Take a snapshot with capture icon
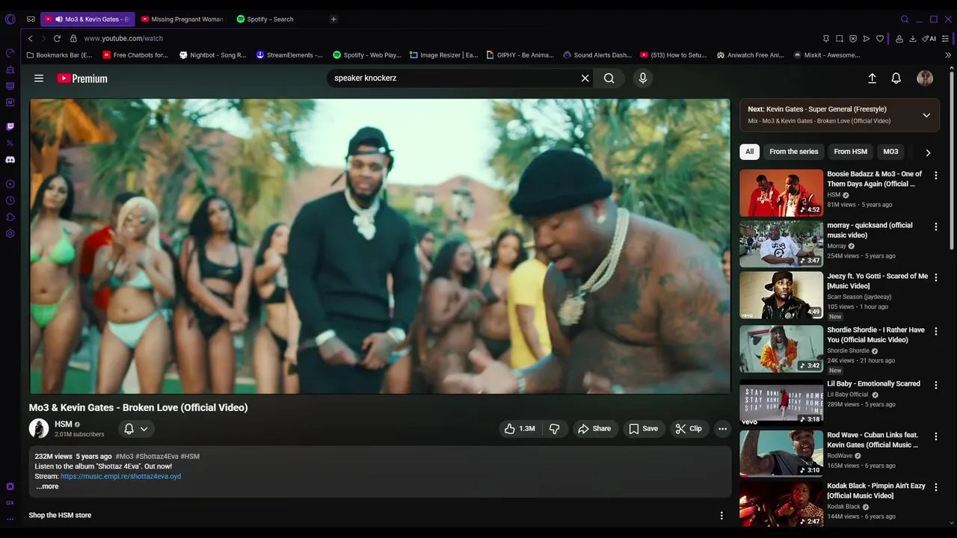Screen dimensions: 957x538 pyautogui.click(x=839, y=38)
